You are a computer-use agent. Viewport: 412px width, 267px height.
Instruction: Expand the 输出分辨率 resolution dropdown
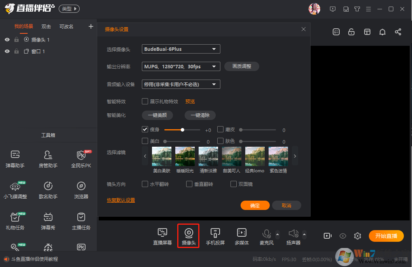pos(181,67)
